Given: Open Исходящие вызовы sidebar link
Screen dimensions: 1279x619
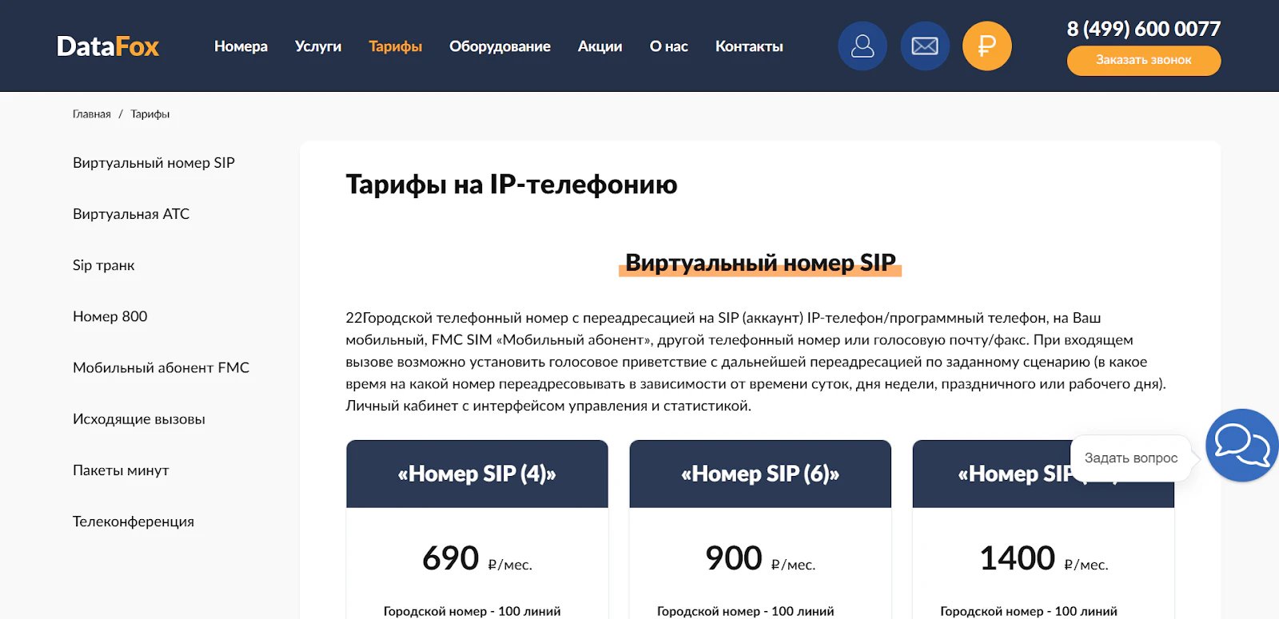Looking at the screenshot, I should tap(139, 419).
